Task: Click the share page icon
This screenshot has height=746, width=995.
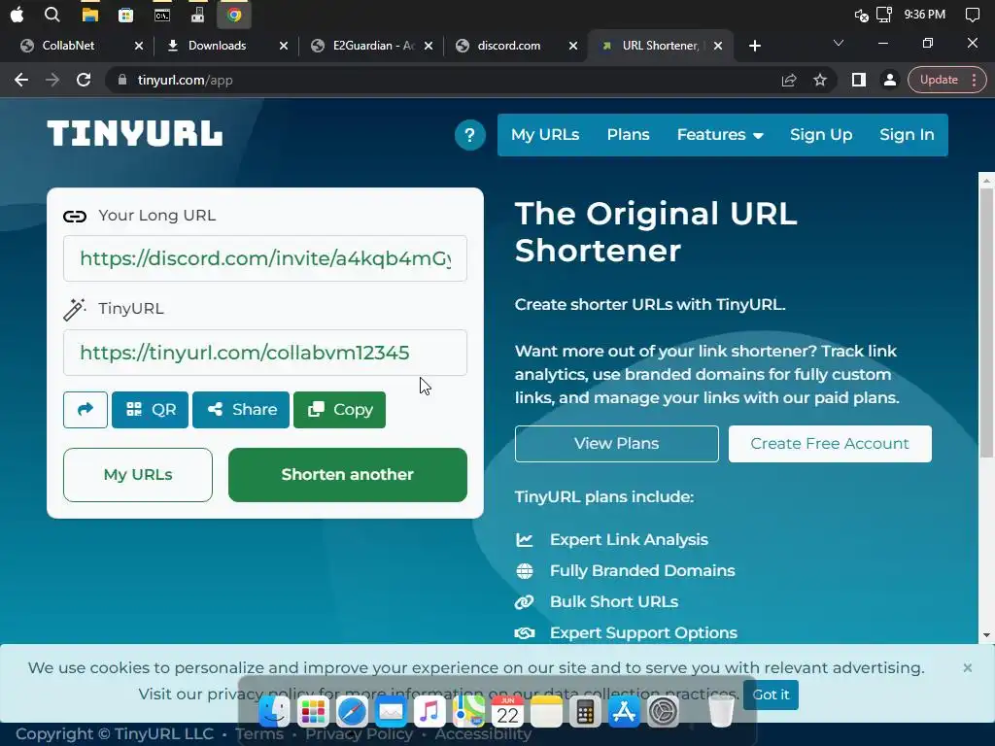Action: click(x=789, y=80)
